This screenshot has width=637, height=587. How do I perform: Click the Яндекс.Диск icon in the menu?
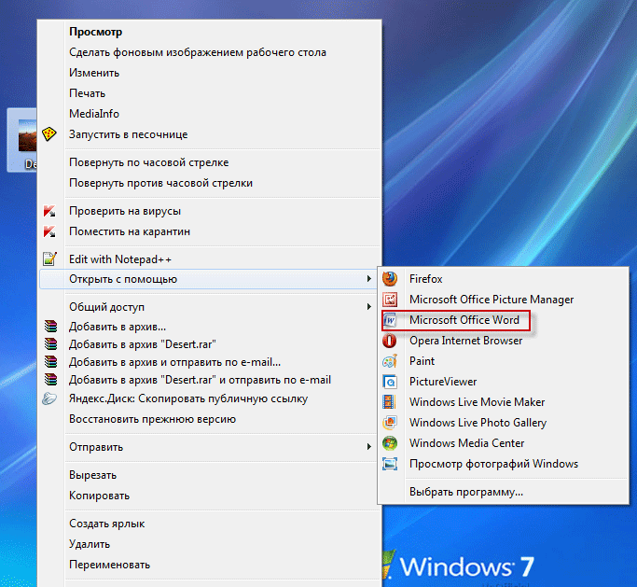(x=49, y=398)
